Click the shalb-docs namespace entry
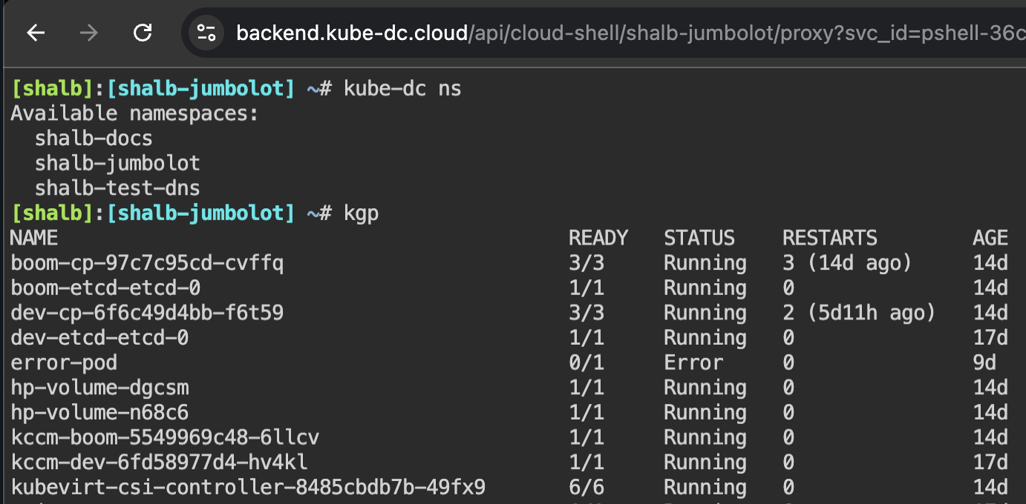1026x504 pixels. [94, 139]
